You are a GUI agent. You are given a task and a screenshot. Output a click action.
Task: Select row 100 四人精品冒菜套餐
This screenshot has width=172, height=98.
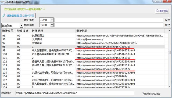[x=83, y=54]
